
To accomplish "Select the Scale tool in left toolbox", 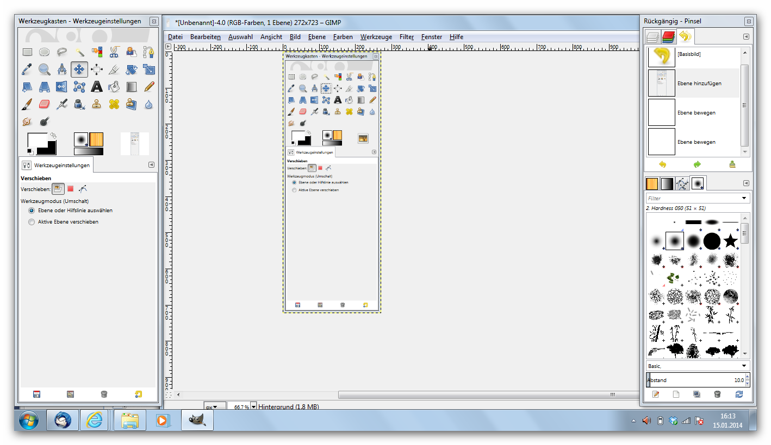I will click(x=149, y=69).
